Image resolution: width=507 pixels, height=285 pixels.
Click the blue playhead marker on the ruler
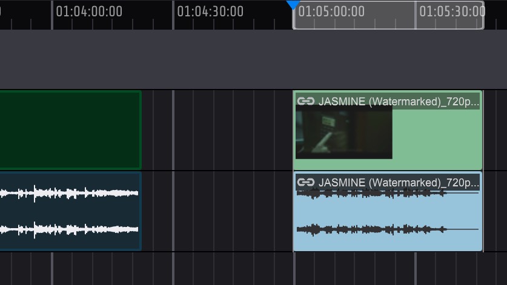click(293, 4)
